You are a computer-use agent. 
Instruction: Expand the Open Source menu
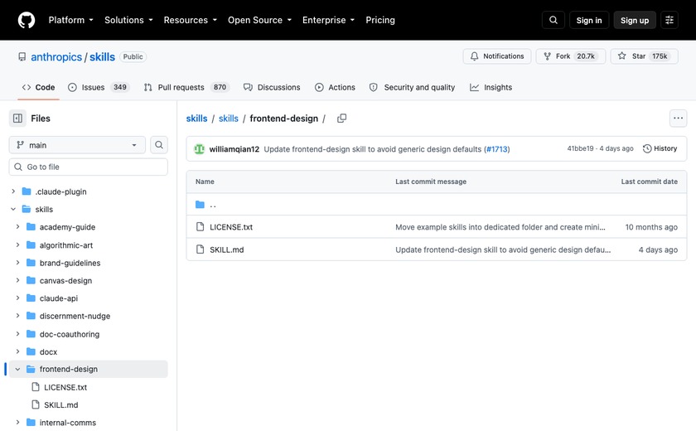259,20
